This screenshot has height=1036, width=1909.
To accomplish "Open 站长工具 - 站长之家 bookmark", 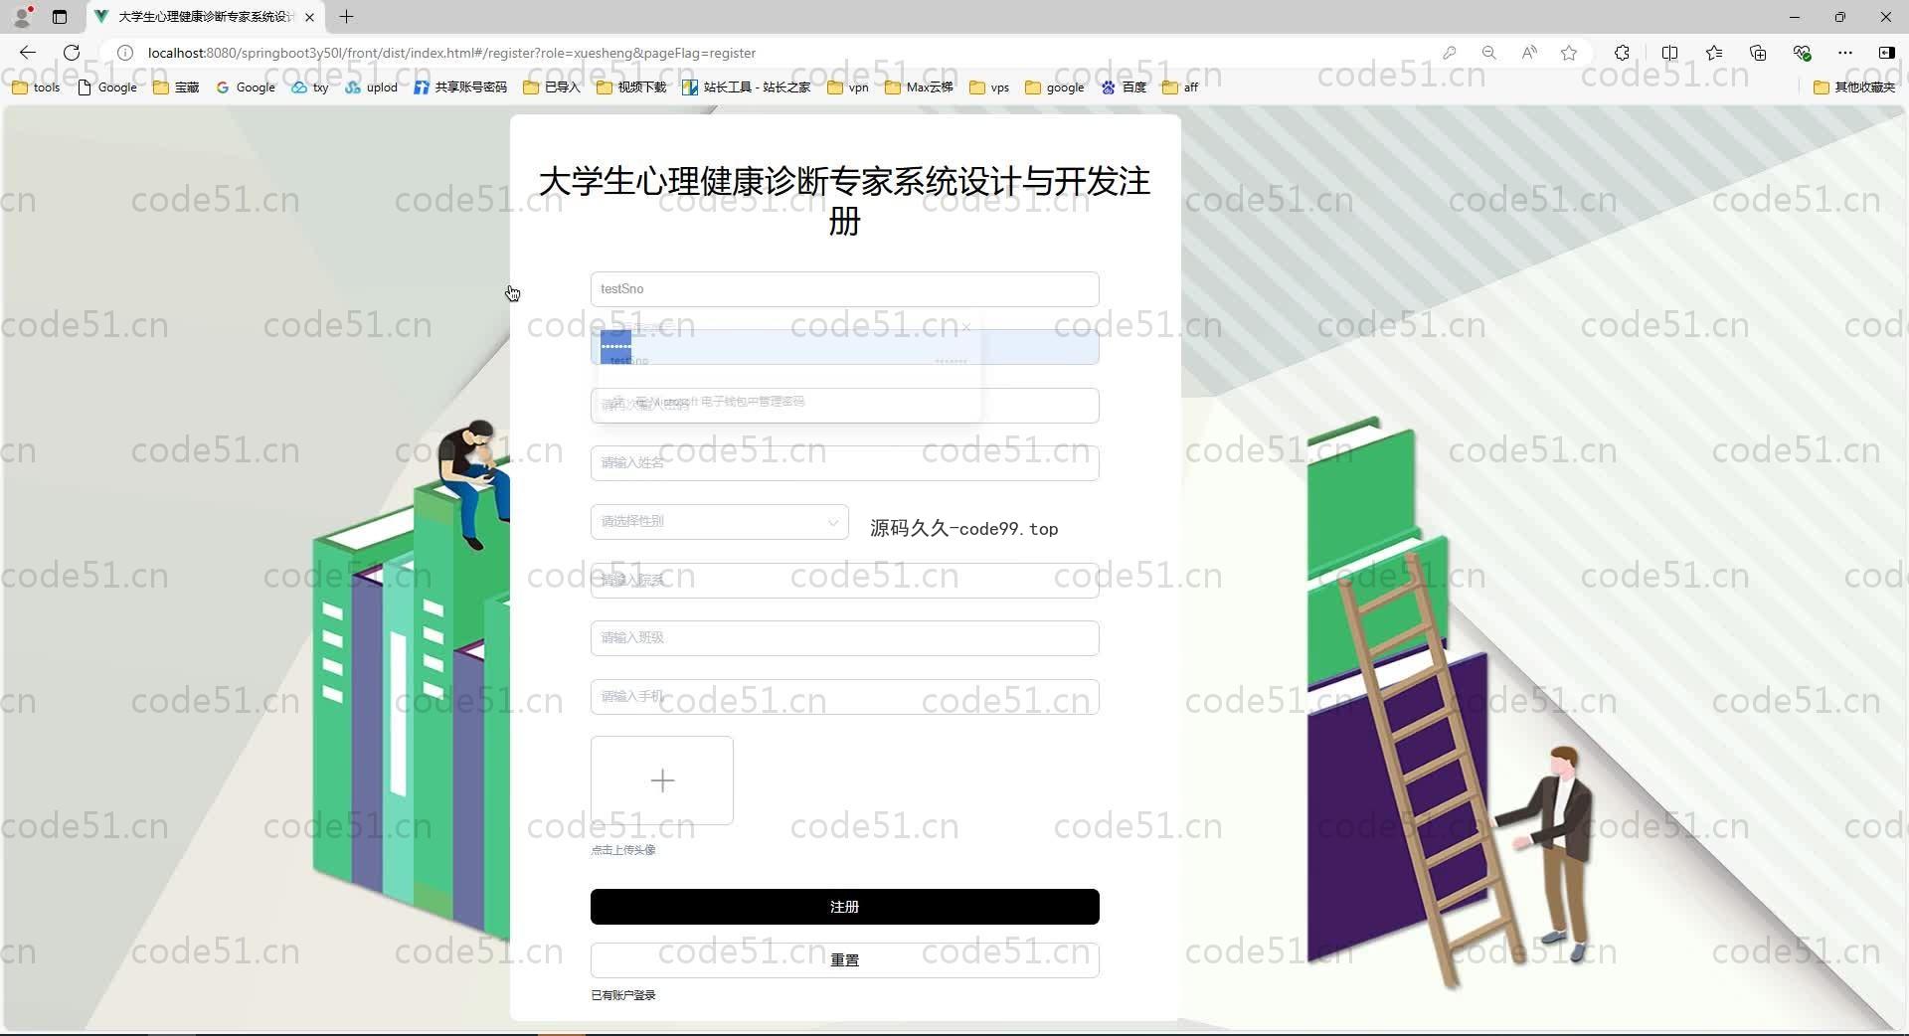I will 746,87.
